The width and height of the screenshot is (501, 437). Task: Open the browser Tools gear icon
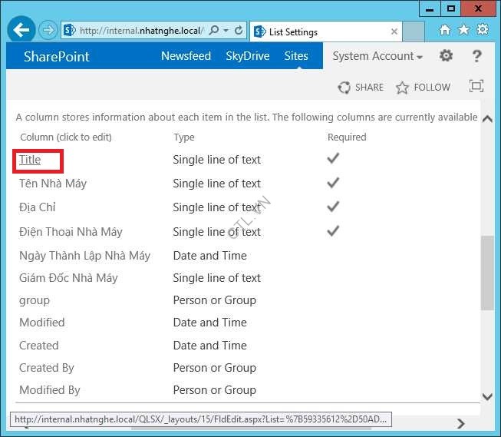[x=483, y=30]
